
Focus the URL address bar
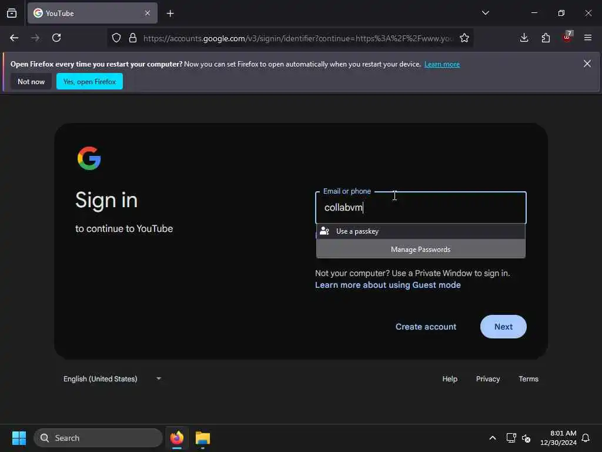click(x=298, y=38)
